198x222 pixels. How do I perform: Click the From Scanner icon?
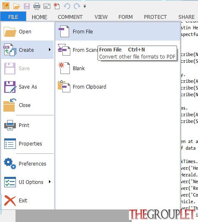[64, 50]
